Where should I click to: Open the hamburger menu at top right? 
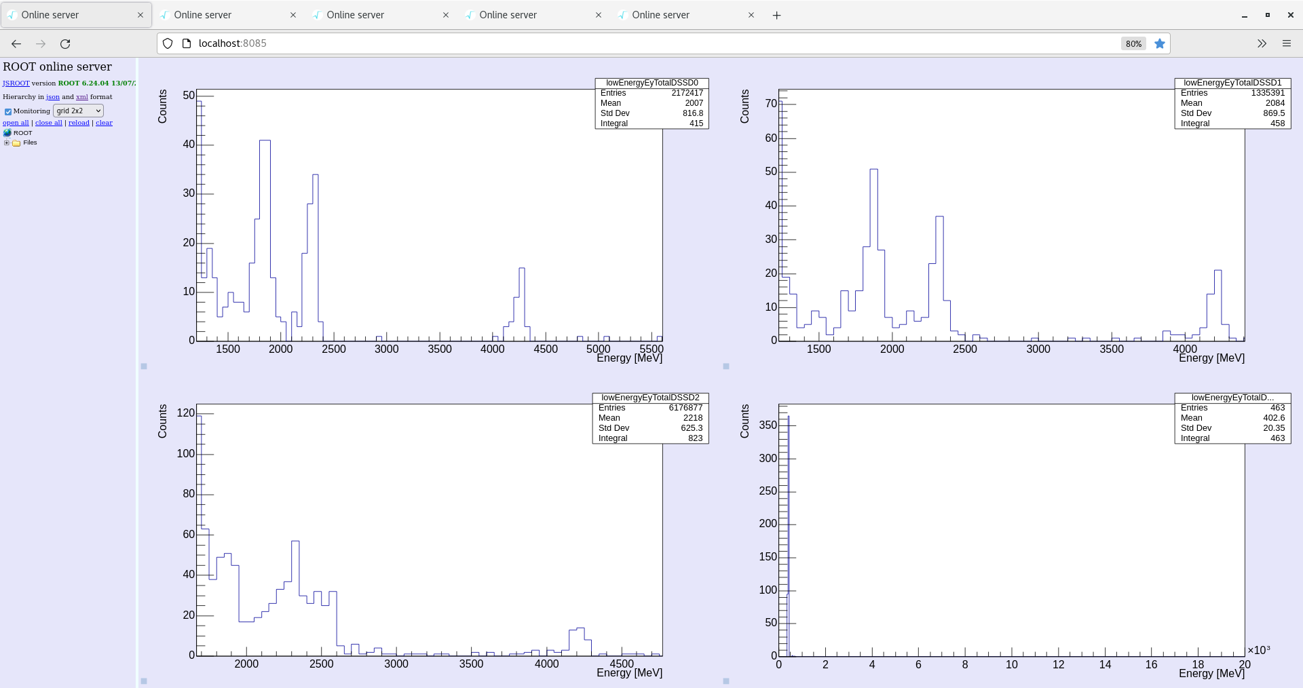(x=1287, y=43)
